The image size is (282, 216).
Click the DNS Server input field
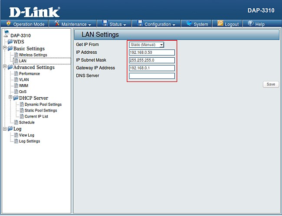coord(152,76)
